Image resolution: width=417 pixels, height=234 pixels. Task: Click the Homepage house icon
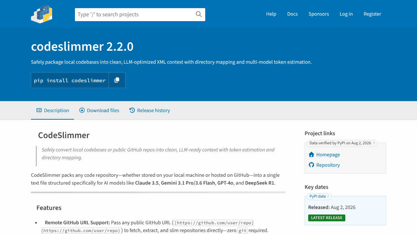tap(311, 155)
